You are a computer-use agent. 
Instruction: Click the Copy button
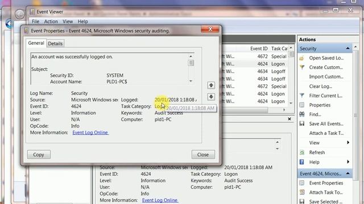(x=39, y=155)
